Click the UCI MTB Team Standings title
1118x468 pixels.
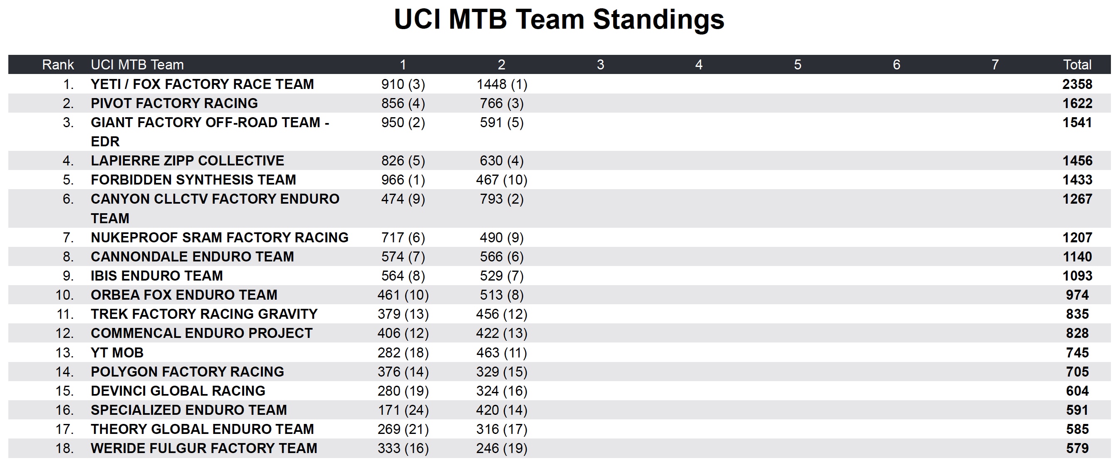tap(559, 20)
